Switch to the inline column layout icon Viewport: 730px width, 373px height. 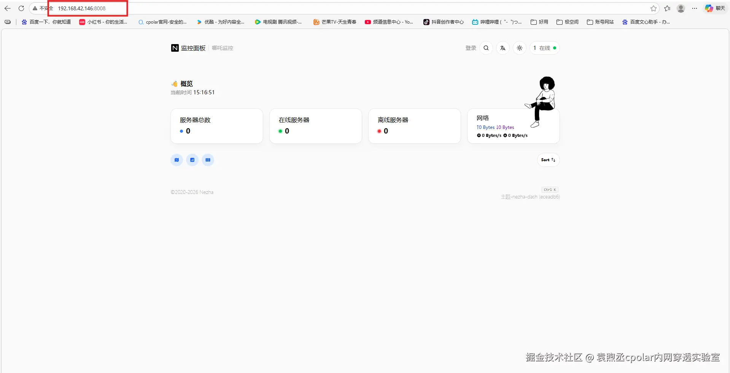pyautogui.click(x=208, y=160)
